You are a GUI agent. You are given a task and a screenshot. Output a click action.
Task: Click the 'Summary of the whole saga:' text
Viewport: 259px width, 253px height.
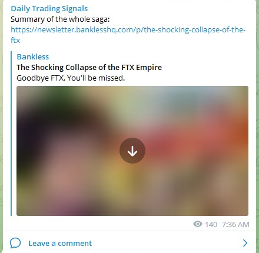[x=60, y=19]
